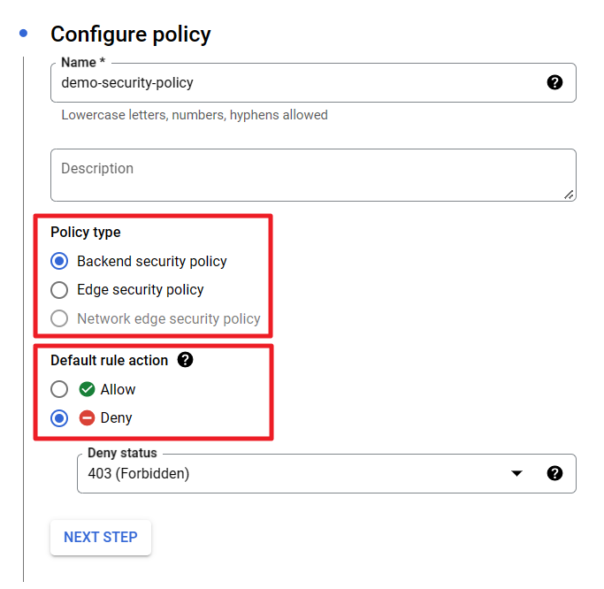Select the Network edge security policy option
Viewport: 604px width, 589px height.
coord(59,318)
